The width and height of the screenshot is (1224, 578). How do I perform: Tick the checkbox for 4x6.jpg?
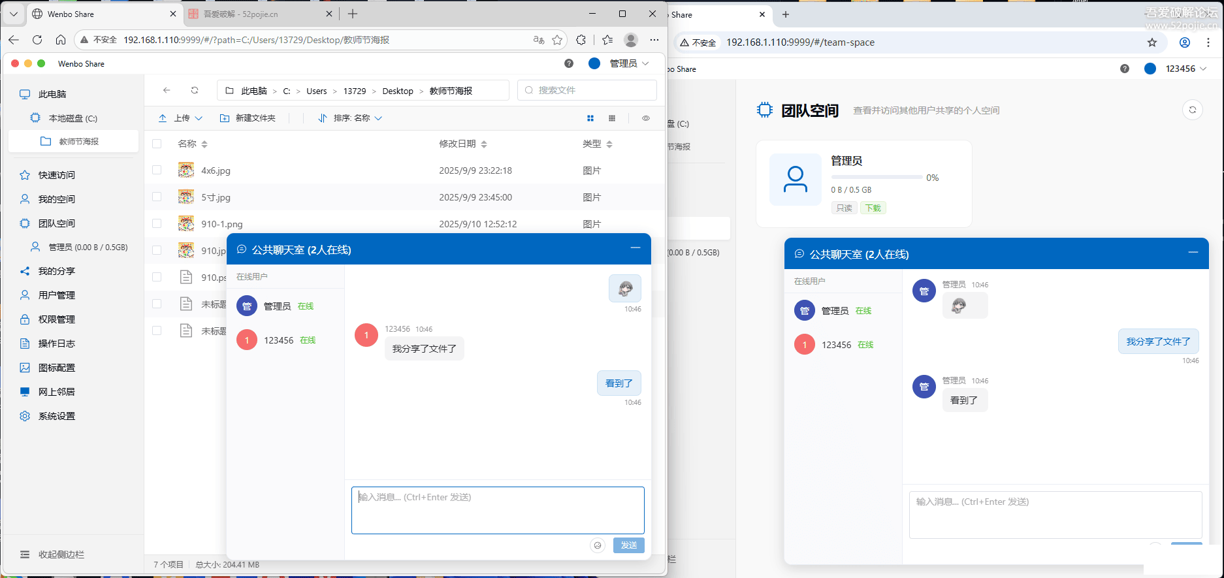(x=157, y=170)
